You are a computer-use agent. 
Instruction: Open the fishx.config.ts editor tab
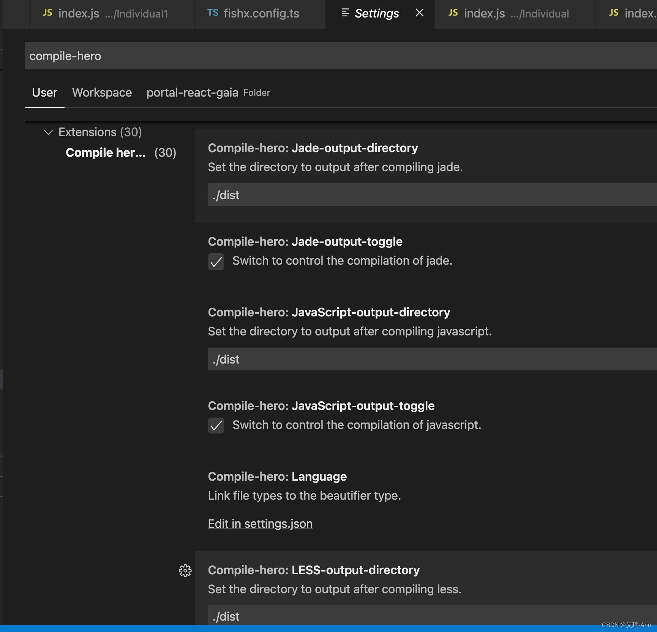pos(261,13)
